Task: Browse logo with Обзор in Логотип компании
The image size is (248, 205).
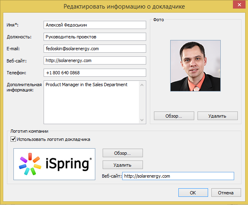Action: [123, 153]
